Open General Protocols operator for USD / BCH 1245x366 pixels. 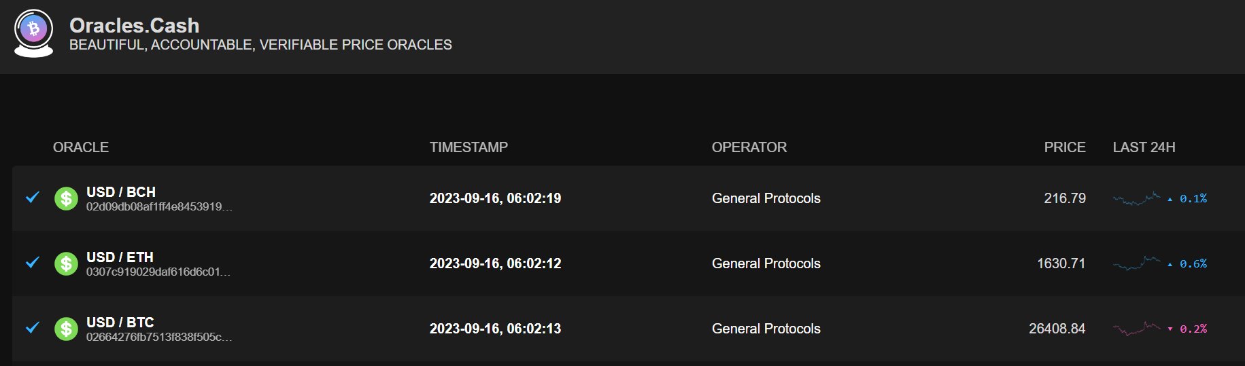(766, 198)
